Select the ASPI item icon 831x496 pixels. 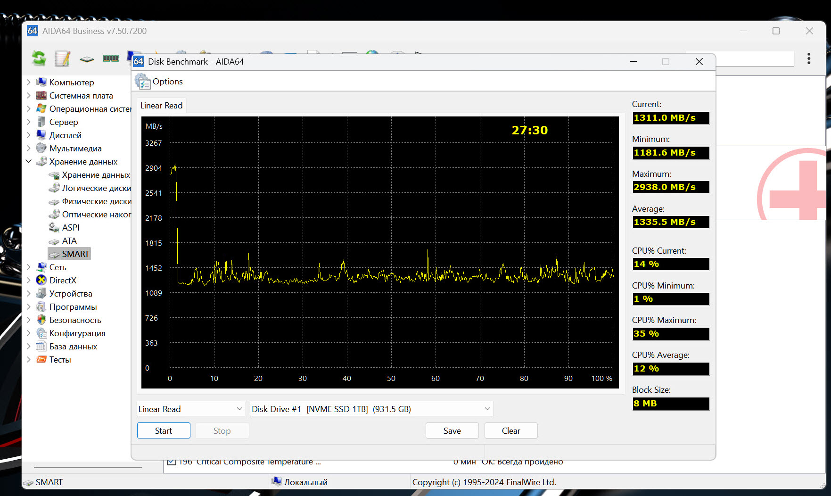coord(54,227)
